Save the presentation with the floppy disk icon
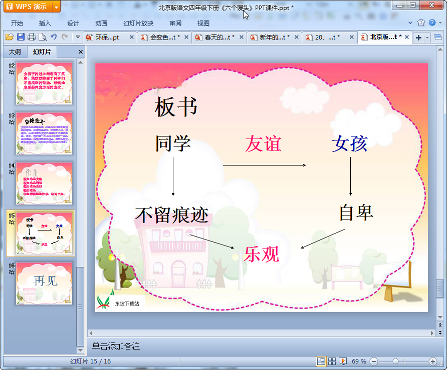This screenshot has width=447, height=370. (21, 37)
